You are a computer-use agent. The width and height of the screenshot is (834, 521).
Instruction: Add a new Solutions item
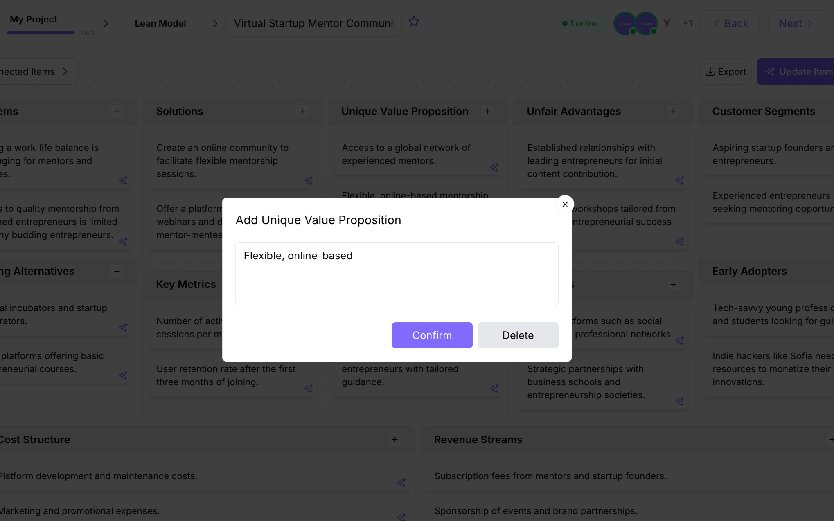[x=302, y=111]
